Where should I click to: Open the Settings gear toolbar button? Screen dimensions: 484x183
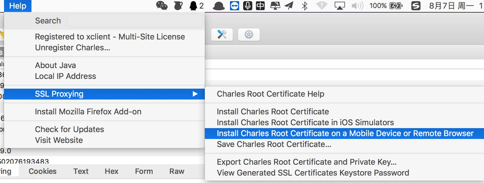[x=249, y=35]
